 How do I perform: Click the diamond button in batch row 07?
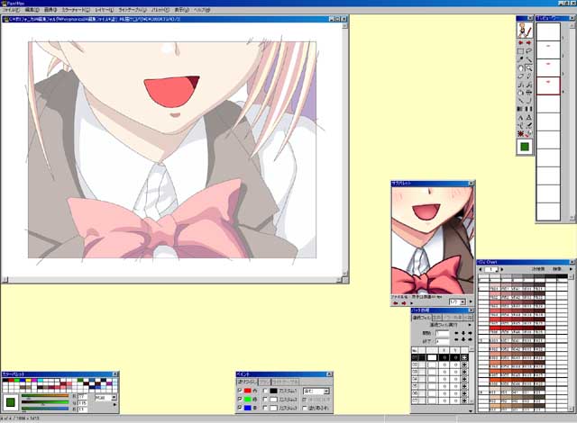464,400
